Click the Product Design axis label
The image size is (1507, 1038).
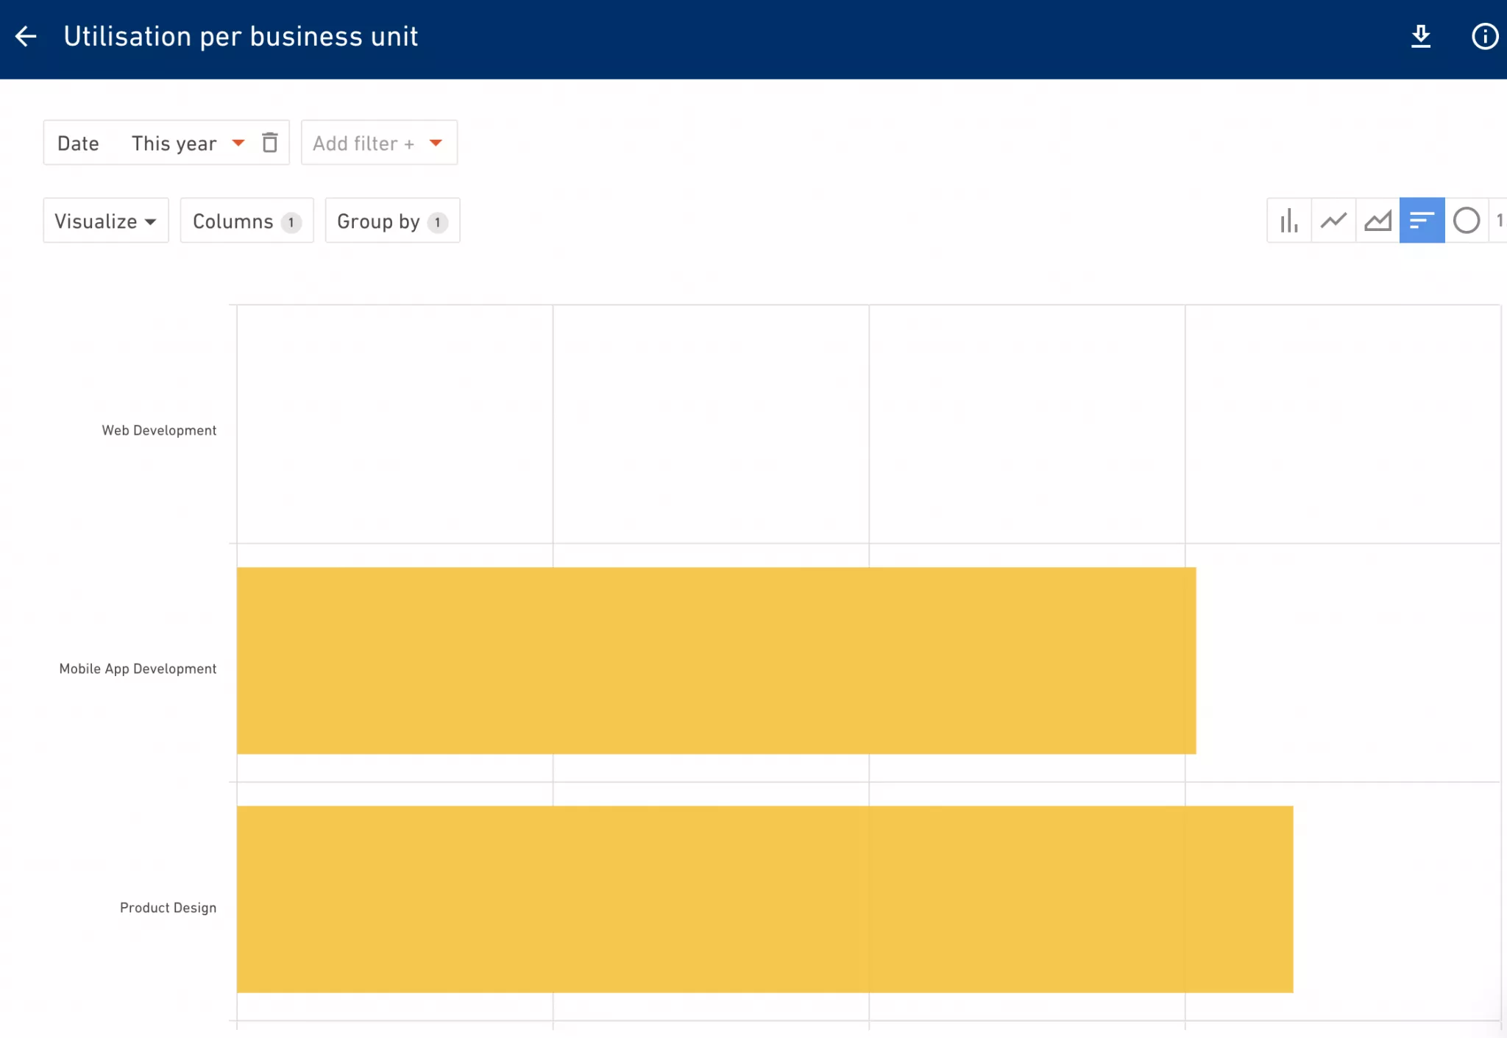[x=168, y=908]
